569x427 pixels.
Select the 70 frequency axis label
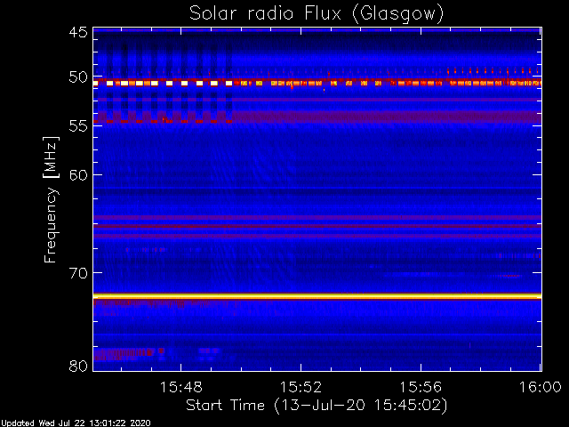click(78, 273)
